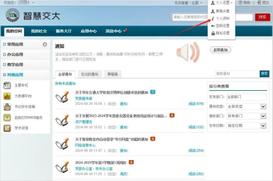The height and width of the screenshot is (181, 273).
Task: Open the 发布日期 dropdown
Action: 246,126
